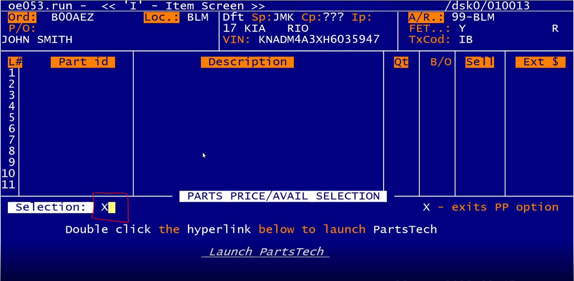Click the PARTS PRICE/AVAIL SELECTION title
The image size is (574, 281).
click(x=283, y=196)
